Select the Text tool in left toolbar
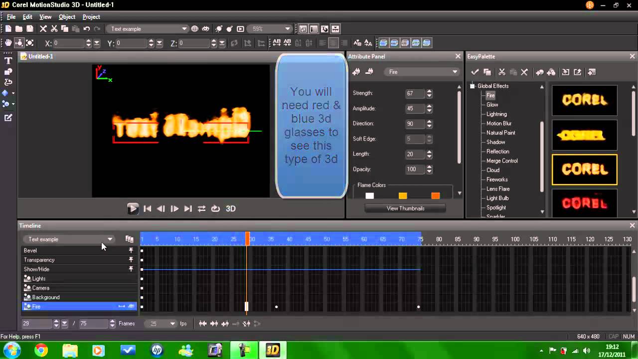The image size is (638, 359). click(x=8, y=61)
